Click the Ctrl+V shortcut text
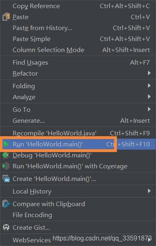 tap(140, 17)
